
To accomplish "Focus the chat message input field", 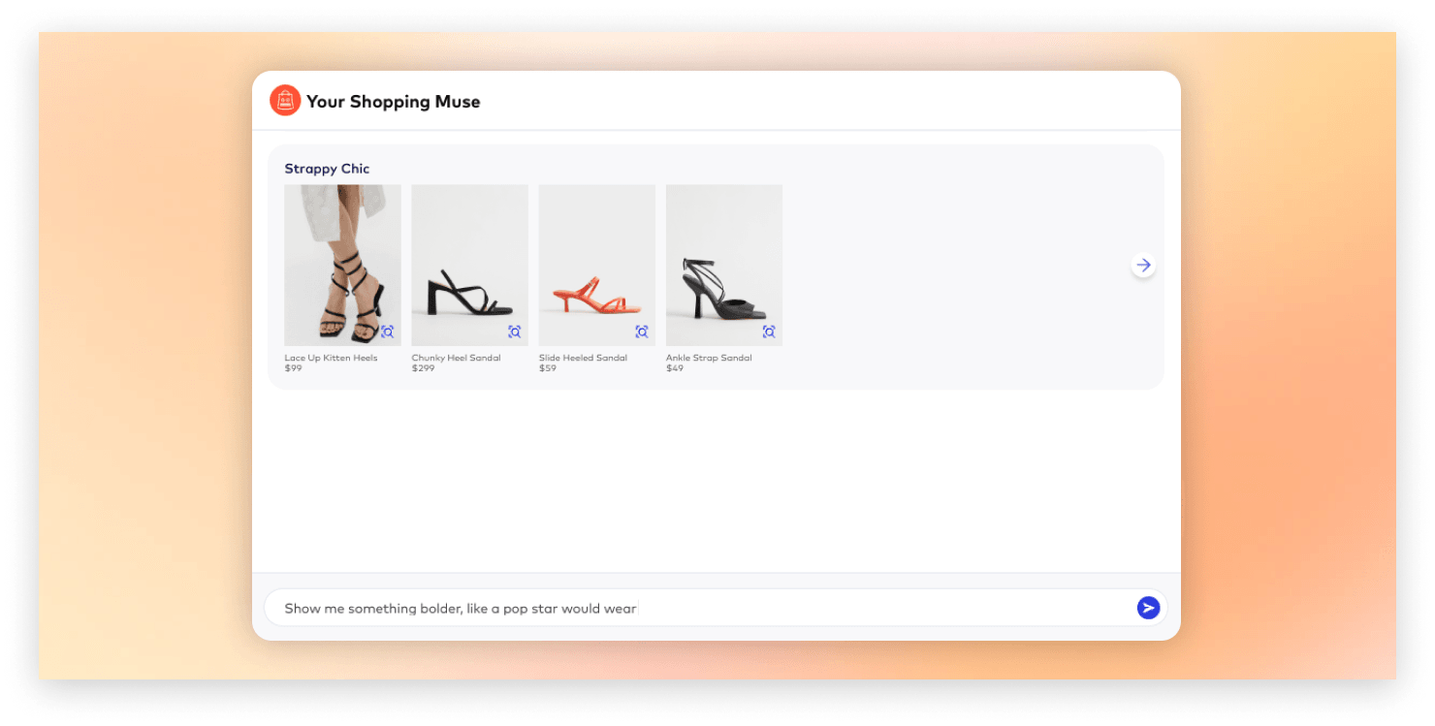I will tap(698, 609).
